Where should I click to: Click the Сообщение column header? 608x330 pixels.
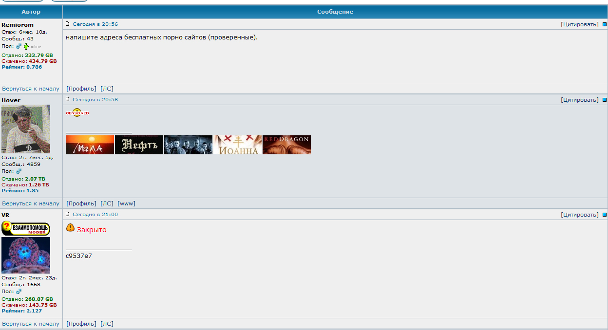[335, 12]
